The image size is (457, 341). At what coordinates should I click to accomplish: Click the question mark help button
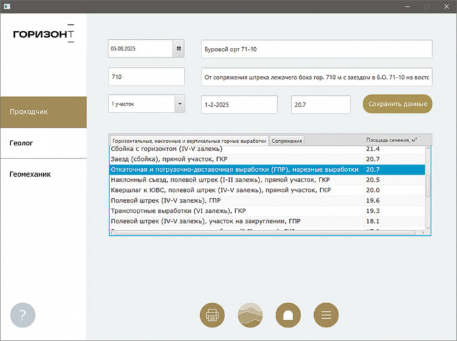[x=23, y=315]
